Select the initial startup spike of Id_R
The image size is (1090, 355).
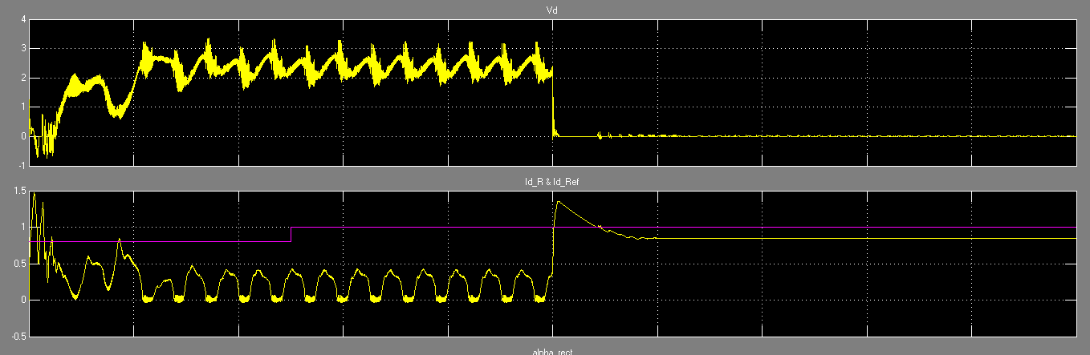[x=34, y=195]
